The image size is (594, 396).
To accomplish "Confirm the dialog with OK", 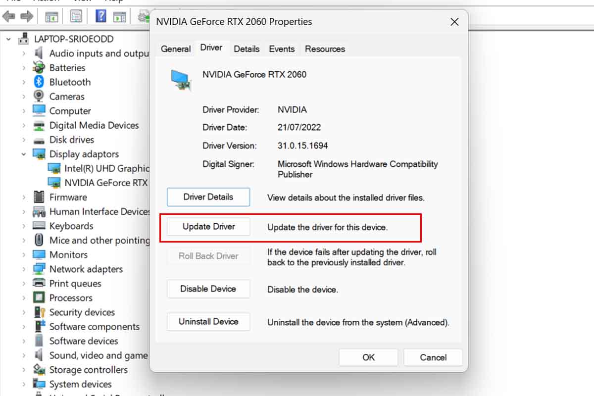I will coord(369,357).
